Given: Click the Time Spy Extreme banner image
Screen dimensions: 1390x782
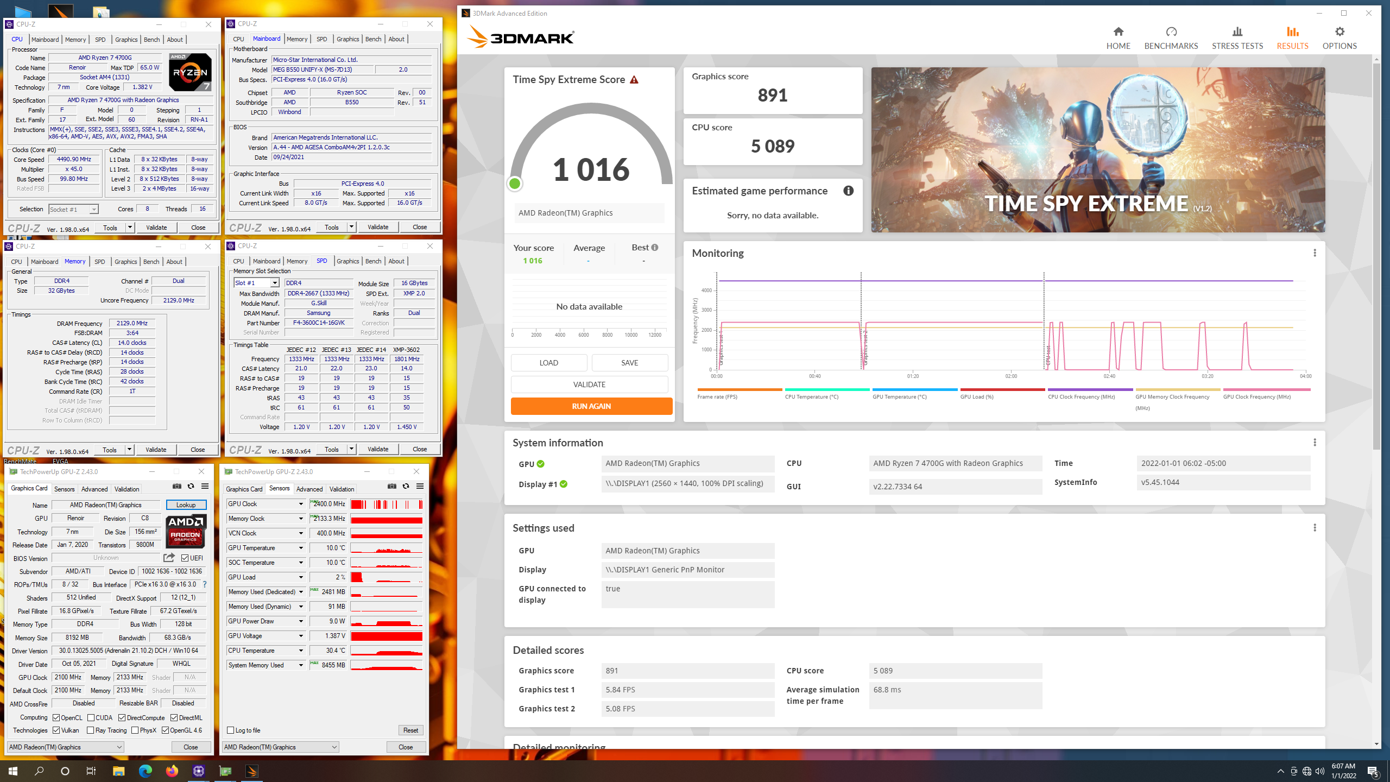Looking at the screenshot, I should (1098, 150).
